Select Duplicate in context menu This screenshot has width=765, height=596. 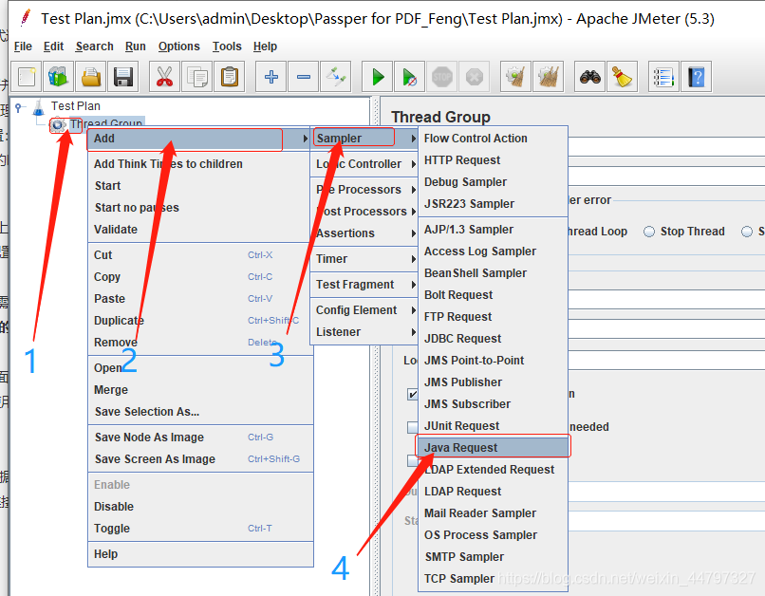198,321
